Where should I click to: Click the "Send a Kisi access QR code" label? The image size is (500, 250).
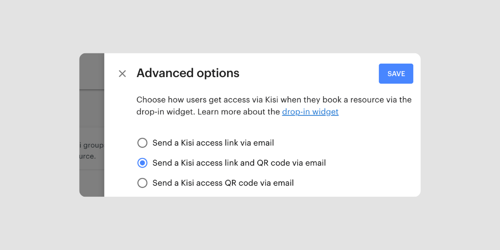[223, 183]
